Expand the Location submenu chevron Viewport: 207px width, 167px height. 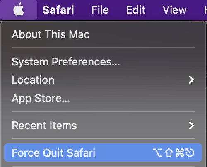click(x=191, y=80)
